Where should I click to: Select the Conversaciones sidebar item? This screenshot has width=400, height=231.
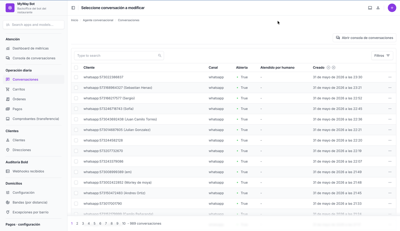point(33,80)
